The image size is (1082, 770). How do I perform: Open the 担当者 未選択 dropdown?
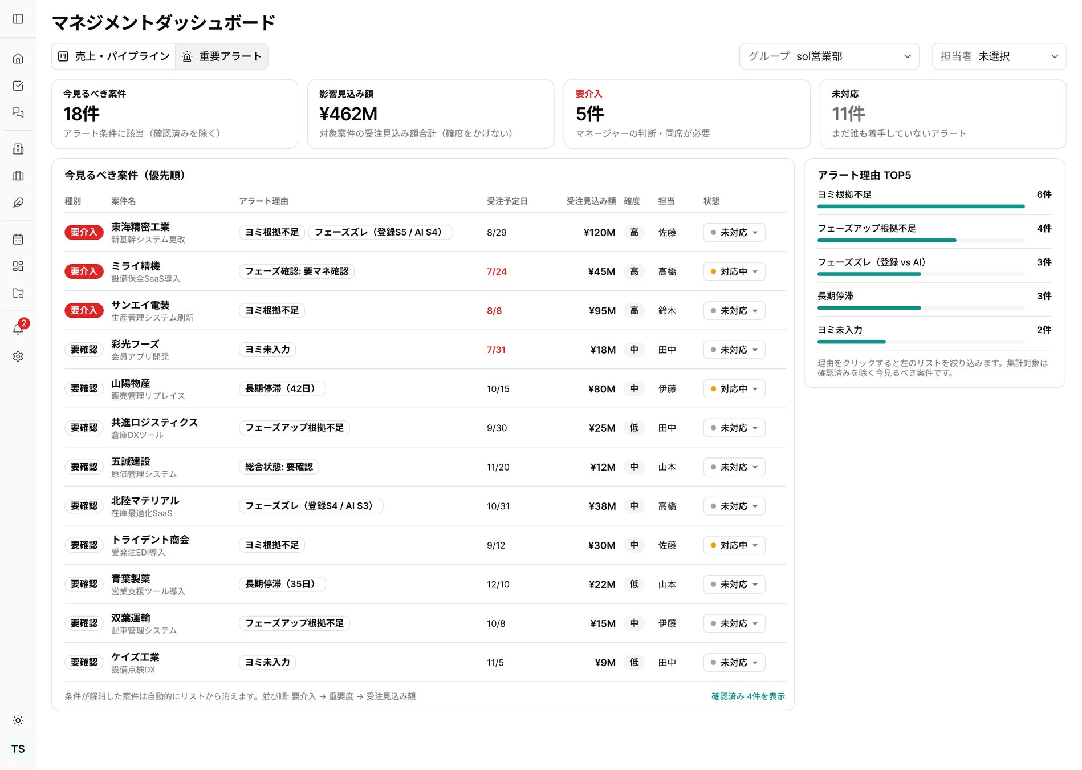coord(999,56)
